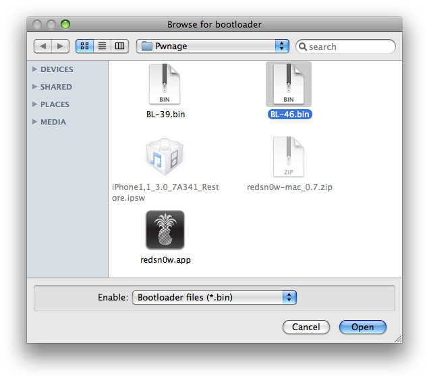Switch to column view mode
The image size is (429, 380).
120,46
